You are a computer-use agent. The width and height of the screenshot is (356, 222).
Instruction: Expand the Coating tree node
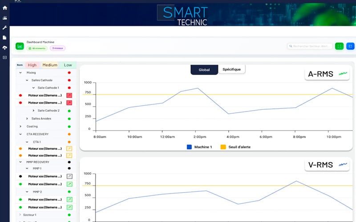pos(20,126)
